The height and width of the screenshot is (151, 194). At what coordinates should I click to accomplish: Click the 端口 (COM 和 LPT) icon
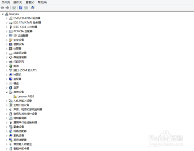point(10,70)
